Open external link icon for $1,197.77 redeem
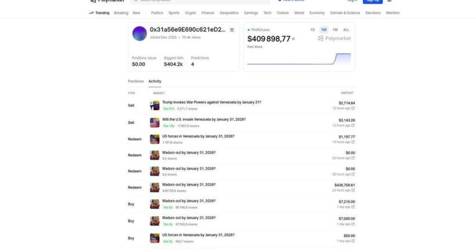476x249 pixels. 353,142
